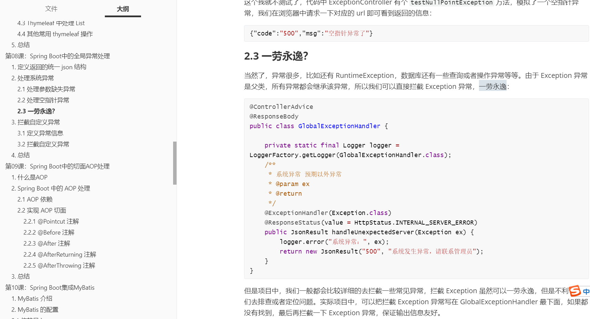Click the @param ex comment line

click(289, 184)
